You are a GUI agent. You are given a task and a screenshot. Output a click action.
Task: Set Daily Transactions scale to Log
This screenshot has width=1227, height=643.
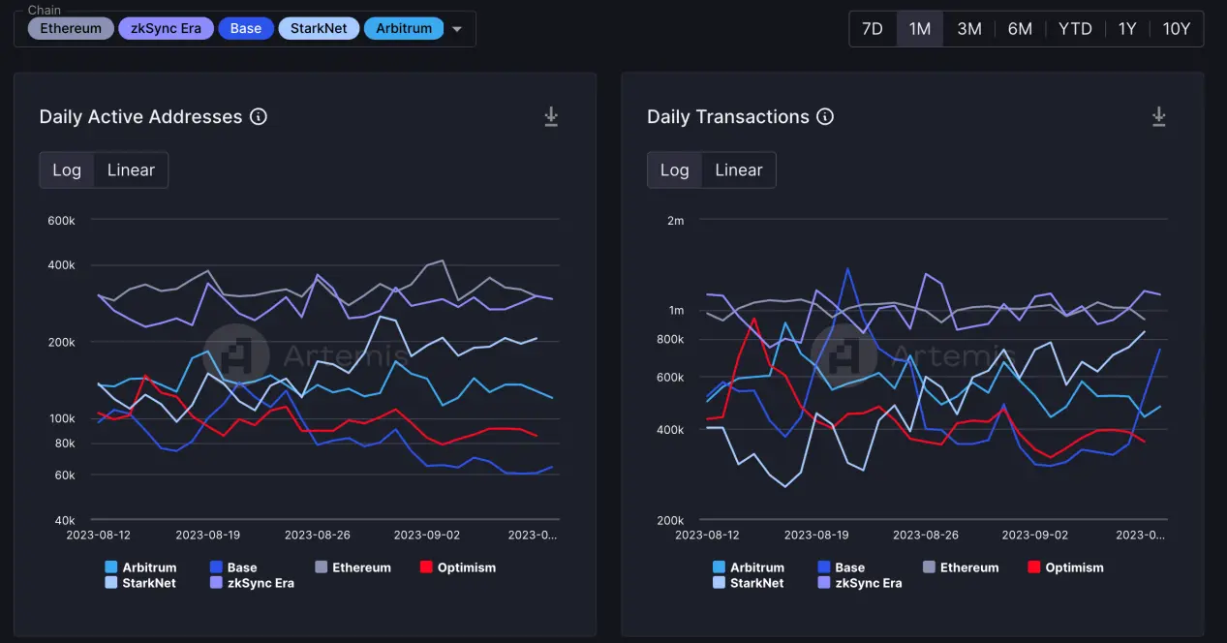click(674, 170)
